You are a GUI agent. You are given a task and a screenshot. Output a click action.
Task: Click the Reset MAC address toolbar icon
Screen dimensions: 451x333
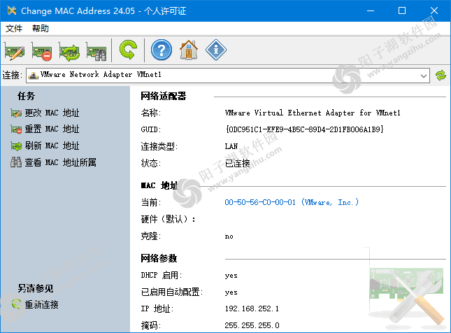point(42,52)
